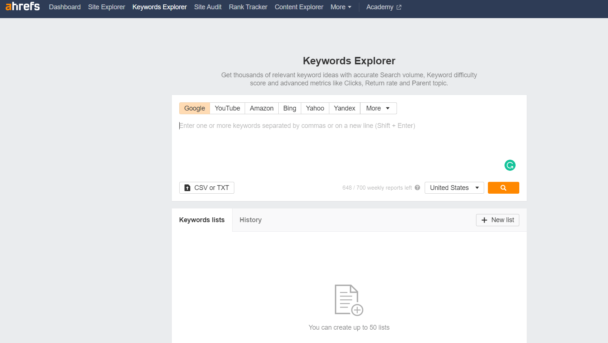Click the ahrefs logo
608x343 pixels.
22,7
